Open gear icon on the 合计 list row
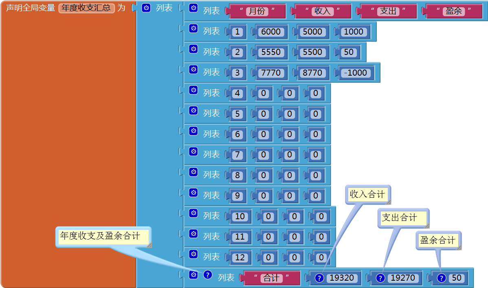The image size is (488, 288). 193,275
